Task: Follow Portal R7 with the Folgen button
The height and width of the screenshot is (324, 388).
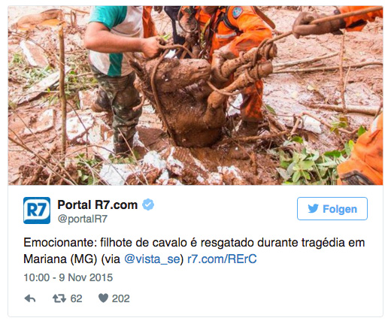Action: [332, 209]
